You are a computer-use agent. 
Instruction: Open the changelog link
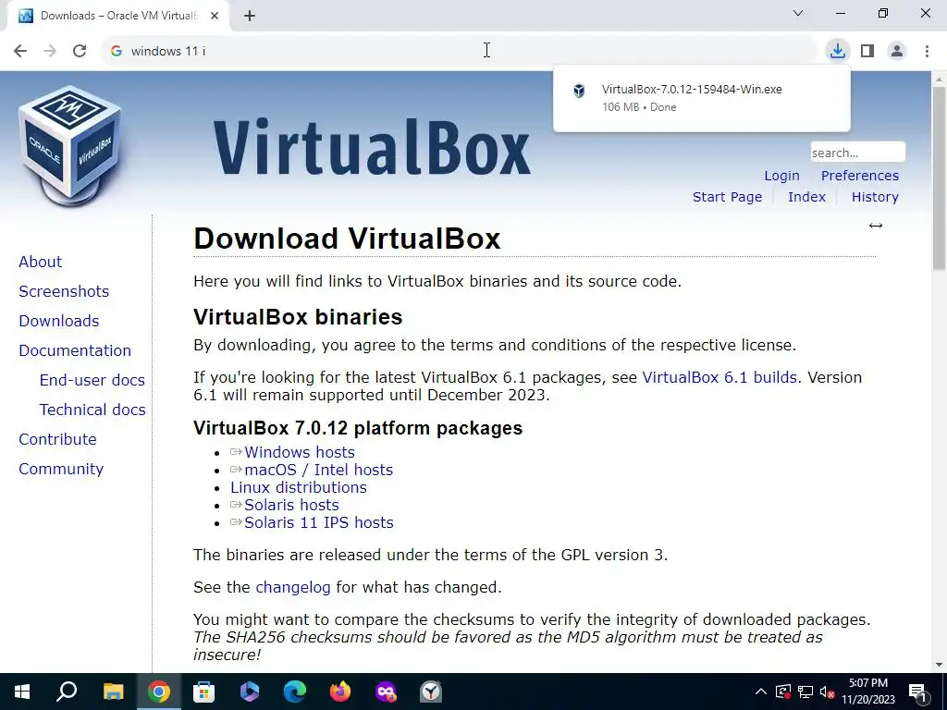click(293, 587)
